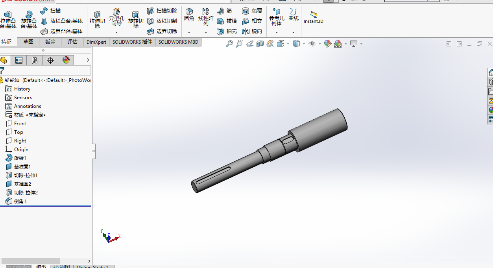Click the feature tree horizontal scrollbar
The height and width of the screenshot is (268, 493).
tap(31, 261)
